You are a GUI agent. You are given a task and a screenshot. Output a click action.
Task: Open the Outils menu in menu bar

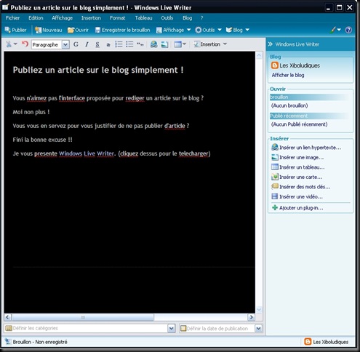click(x=167, y=18)
